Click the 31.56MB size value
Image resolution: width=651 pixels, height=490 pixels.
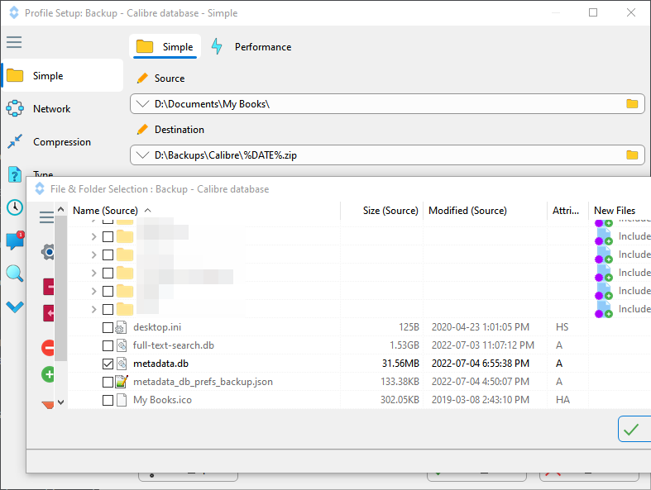pyautogui.click(x=400, y=364)
